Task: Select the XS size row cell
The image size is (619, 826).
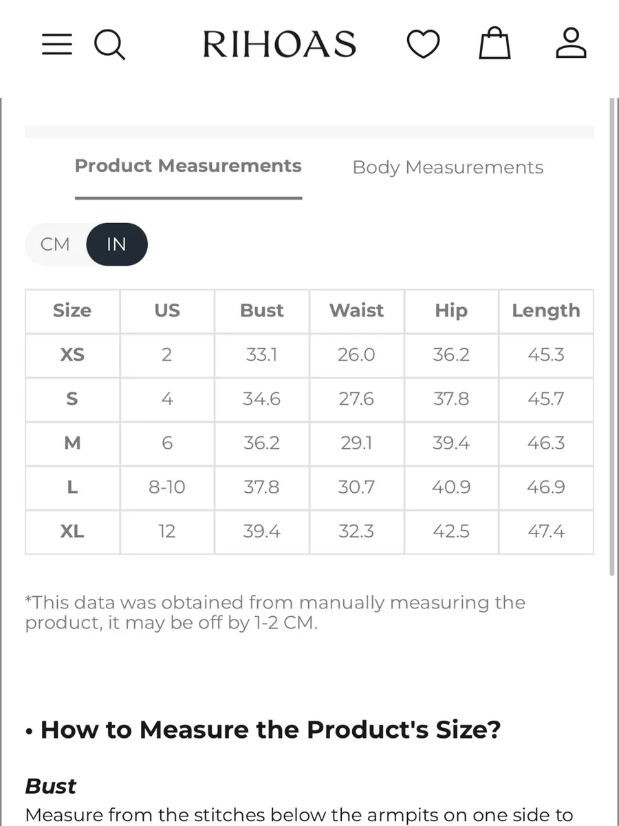Action: tap(72, 355)
